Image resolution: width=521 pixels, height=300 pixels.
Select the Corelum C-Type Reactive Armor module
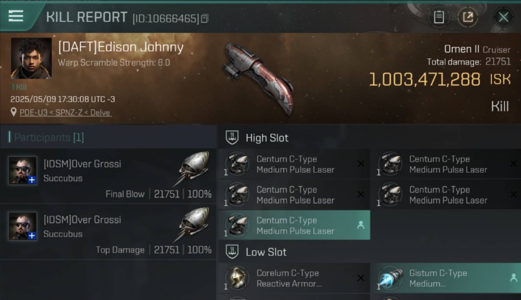pos(294,278)
